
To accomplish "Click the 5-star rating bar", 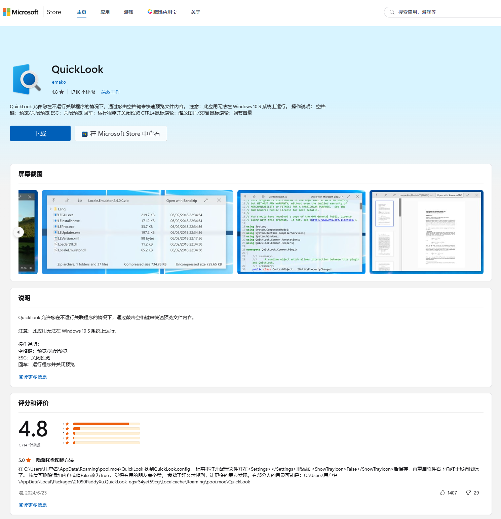I will tap(106, 424).
